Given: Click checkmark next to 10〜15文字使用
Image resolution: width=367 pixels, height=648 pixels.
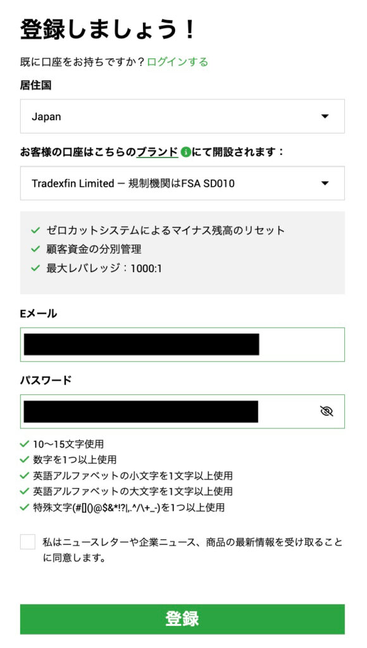Looking at the screenshot, I should pyautogui.click(x=25, y=444).
